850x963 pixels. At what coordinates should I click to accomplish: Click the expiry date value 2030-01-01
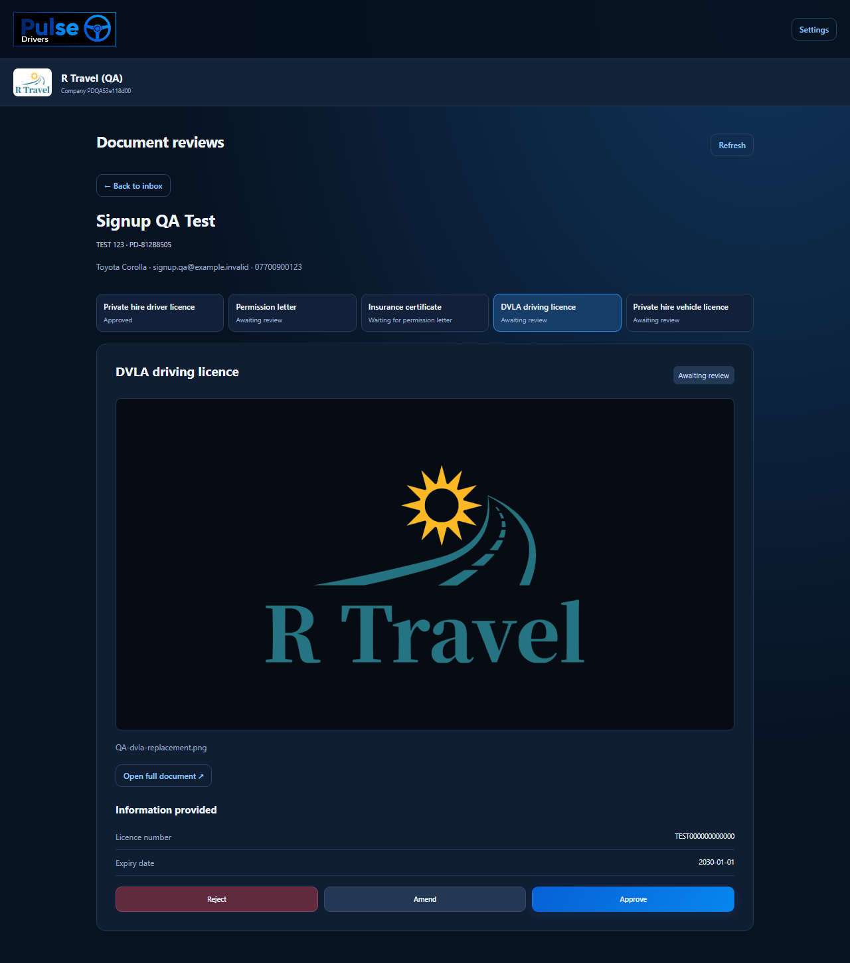click(x=717, y=862)
